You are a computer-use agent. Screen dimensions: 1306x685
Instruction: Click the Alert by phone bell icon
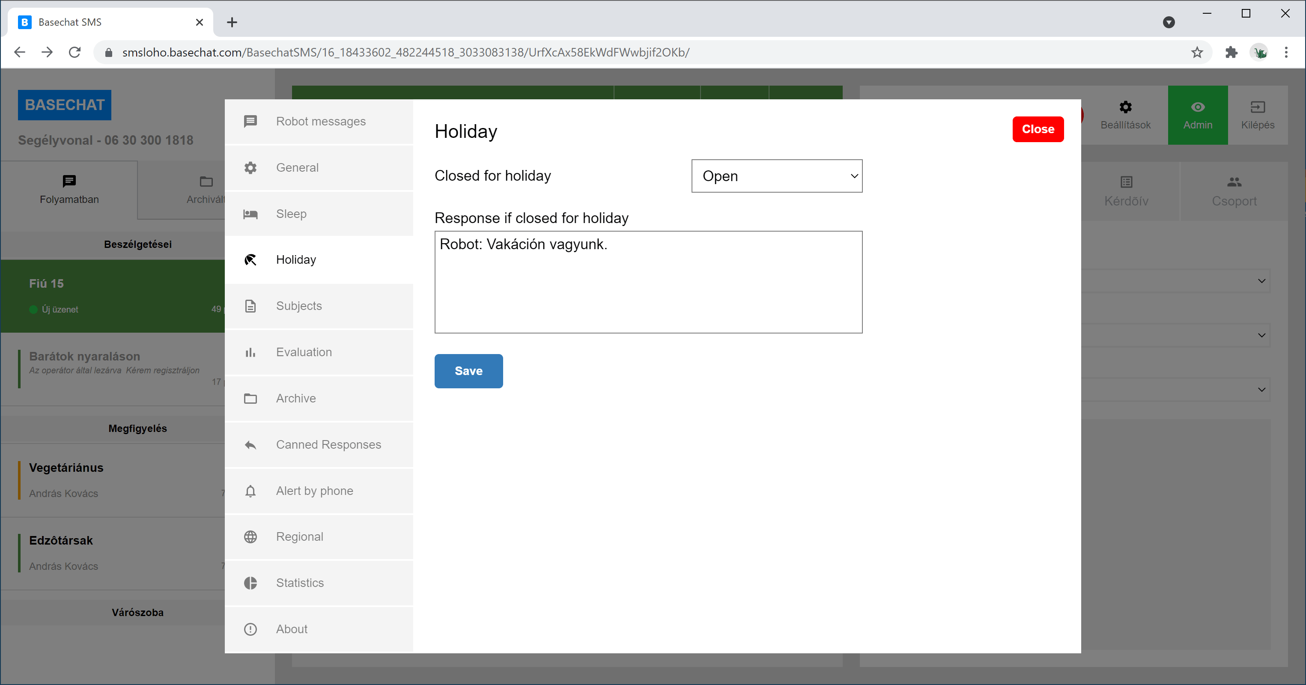[x=250, y=491]
